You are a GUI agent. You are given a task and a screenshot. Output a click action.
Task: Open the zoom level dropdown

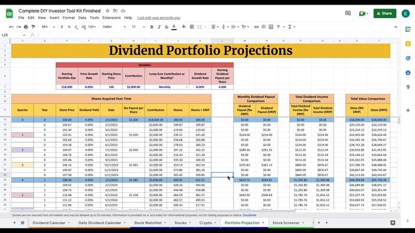48,27
